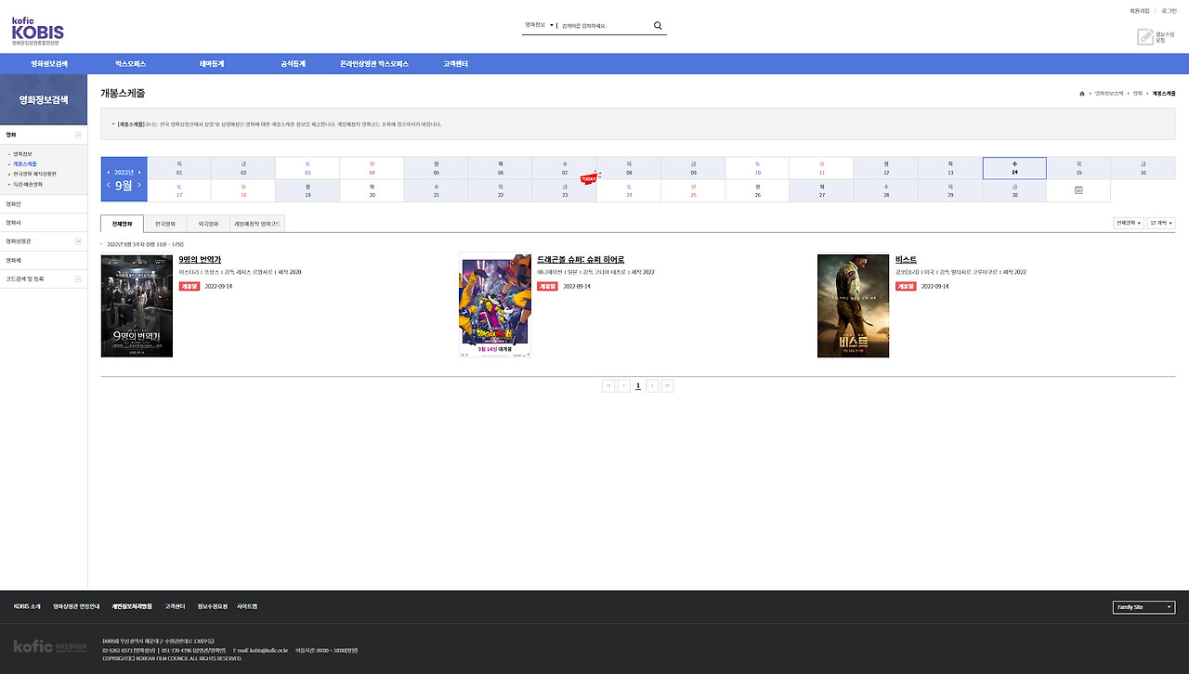1189x674 pixels.
Task: Jump to the last page with the pagination icon
Action: (667, 385)
